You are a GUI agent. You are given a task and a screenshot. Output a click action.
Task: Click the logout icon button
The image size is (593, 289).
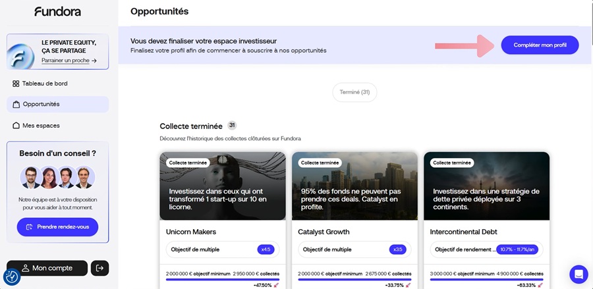pos(100,268)
